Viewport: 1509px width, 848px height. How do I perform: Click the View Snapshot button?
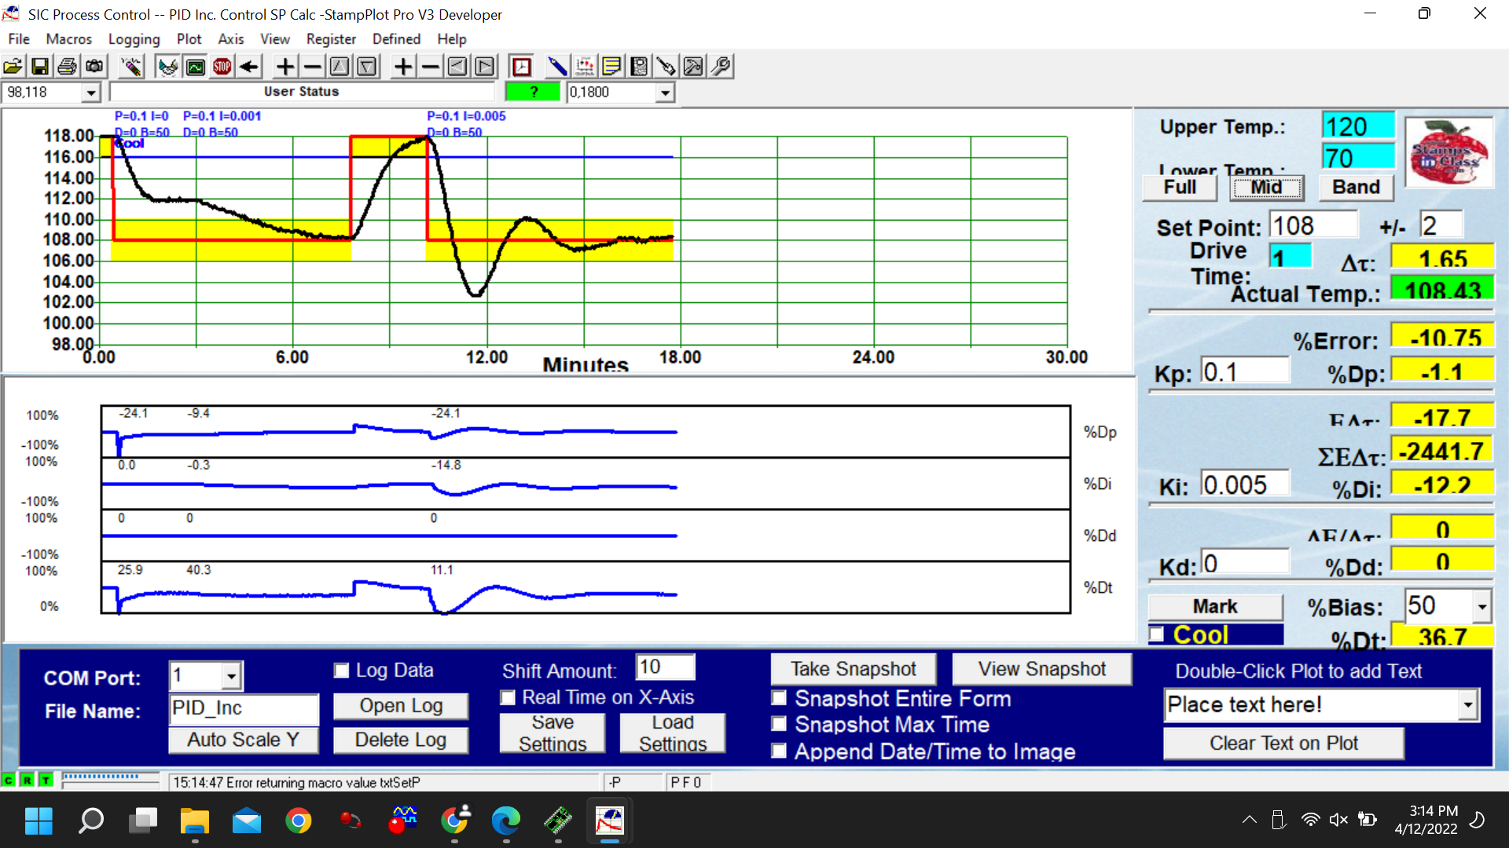(1042, 669)
